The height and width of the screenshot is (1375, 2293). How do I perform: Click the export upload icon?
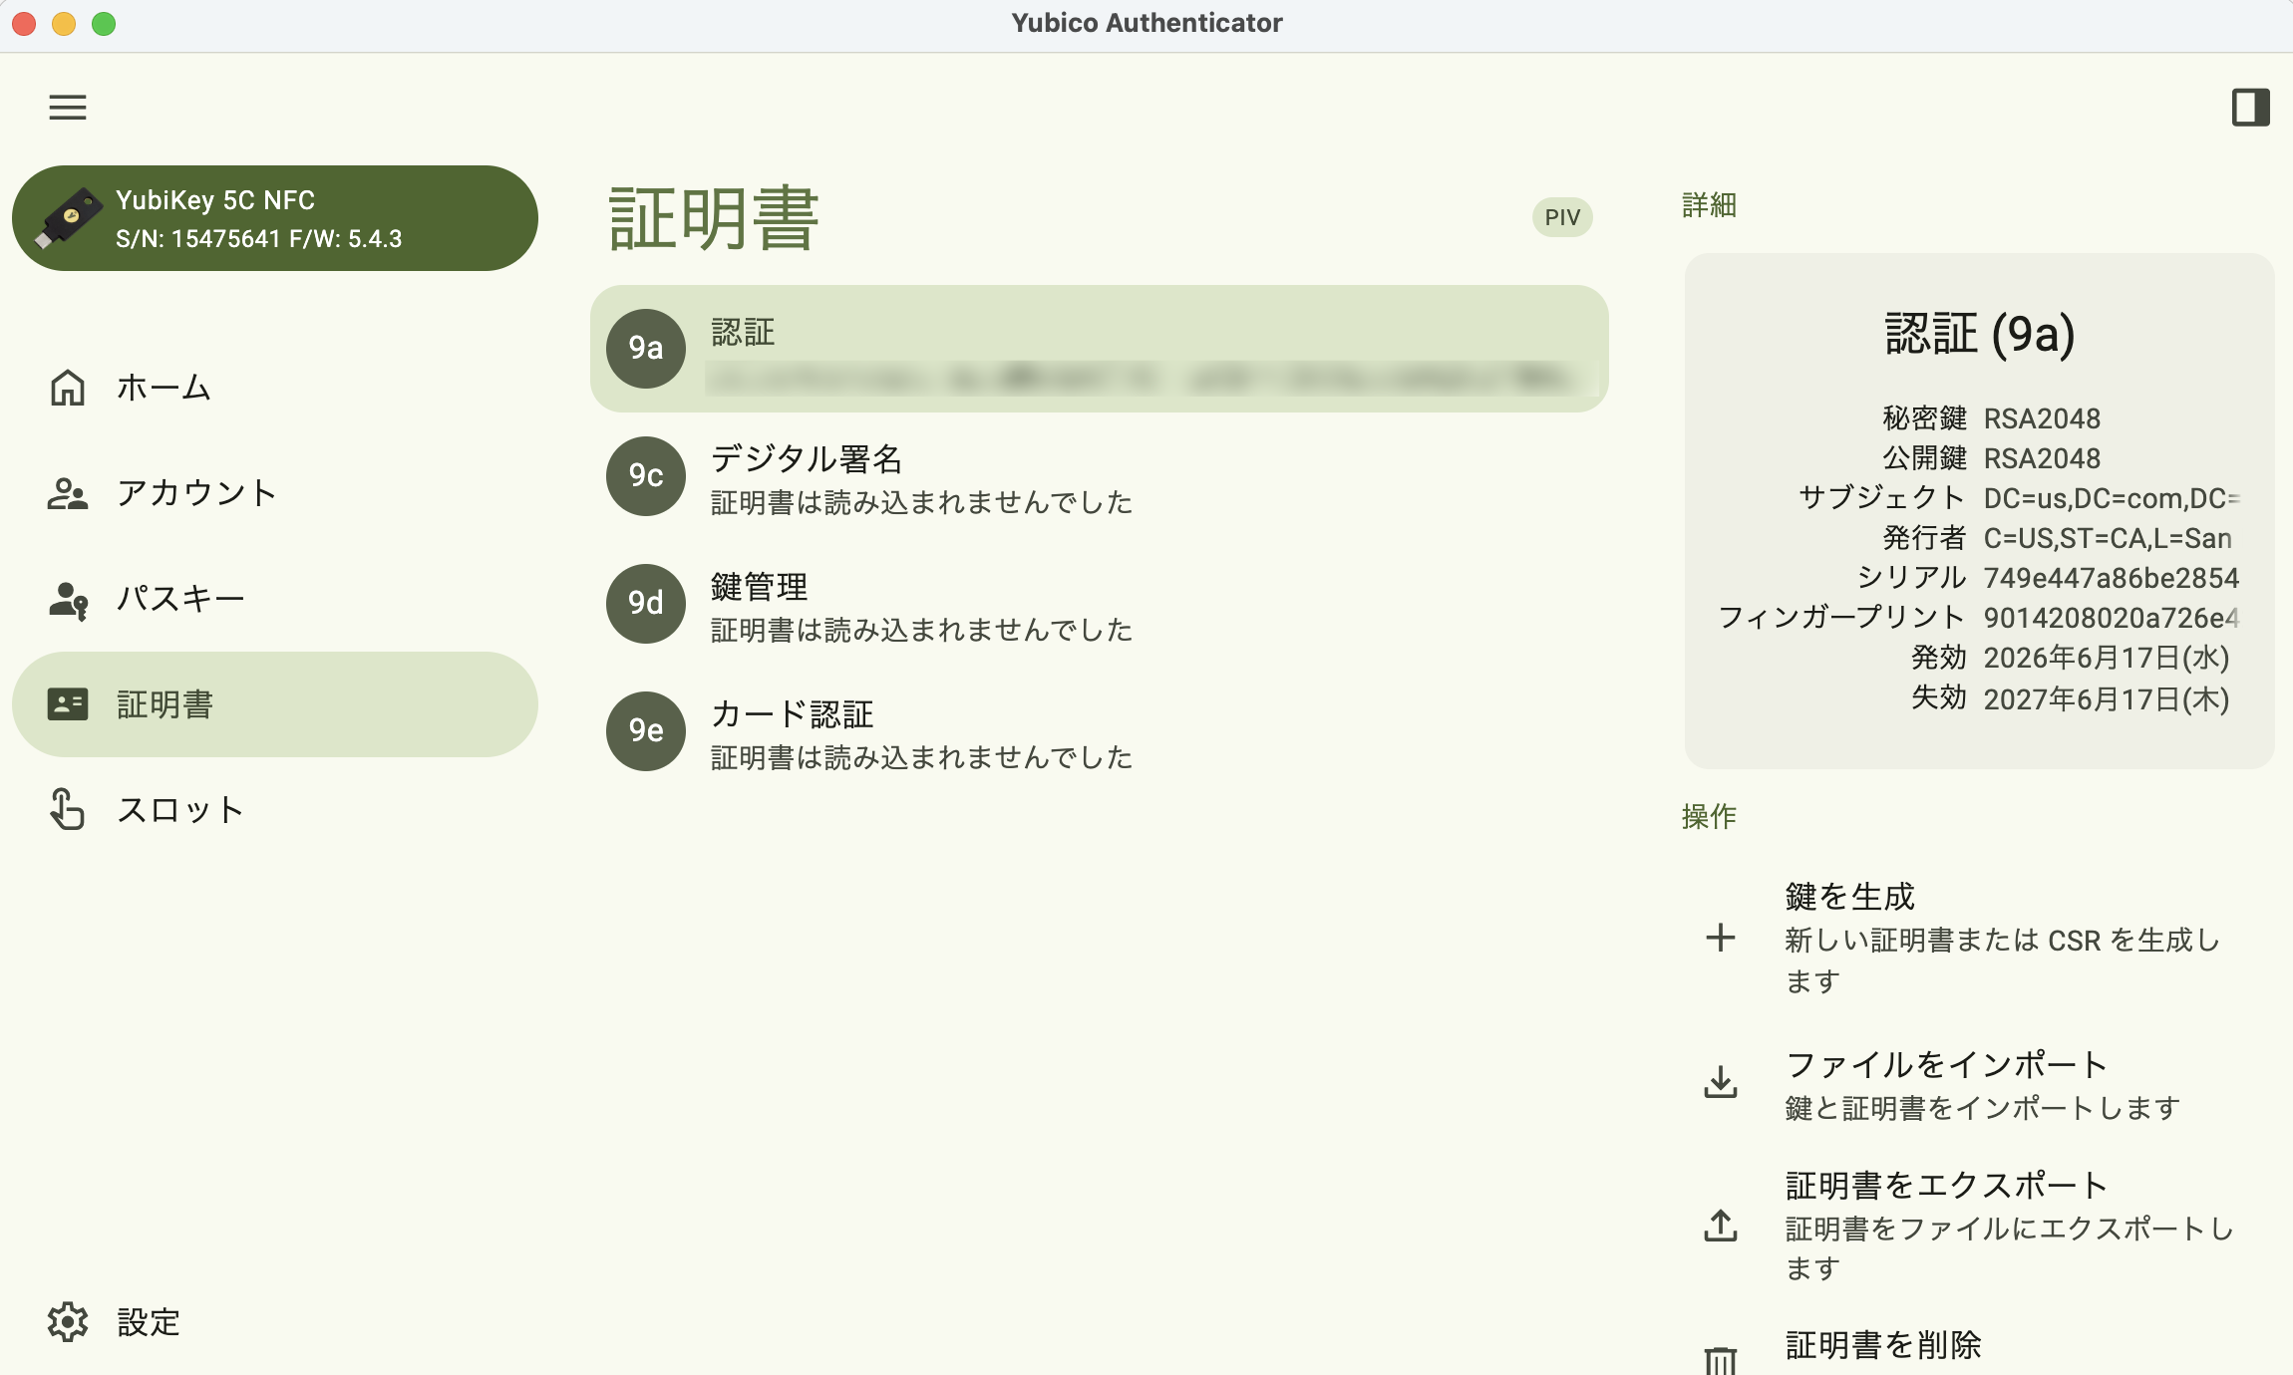(1721, 1226)
